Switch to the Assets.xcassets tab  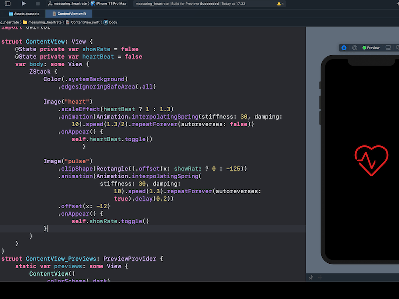(27, 14)
